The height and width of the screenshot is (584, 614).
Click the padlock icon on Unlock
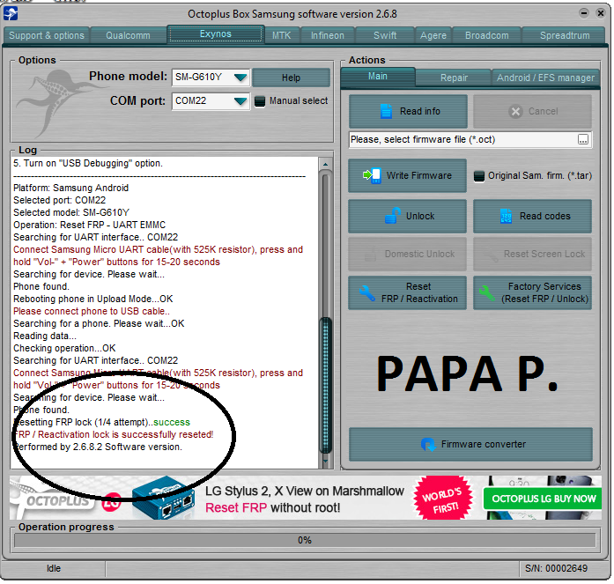[x=392, y=215]
